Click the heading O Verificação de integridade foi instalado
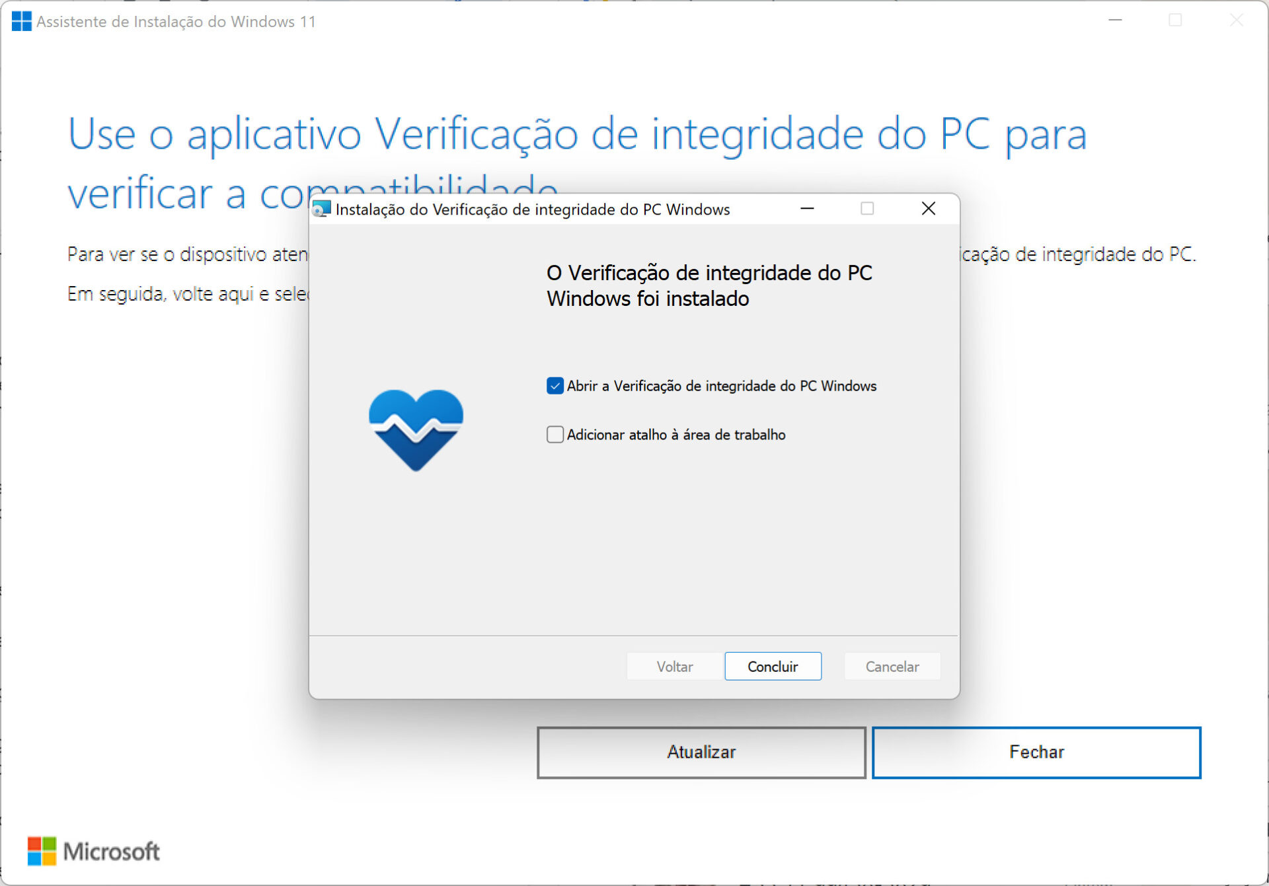 tap(709, 285)
